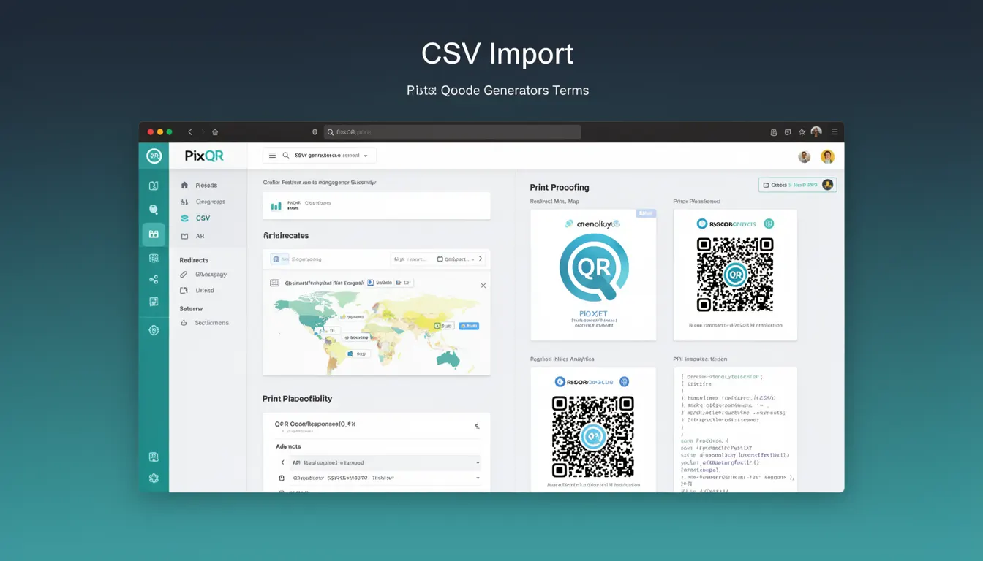Go to the browser home icon
983x561 pixels.
pyautogui.click(x=215, y=132)
